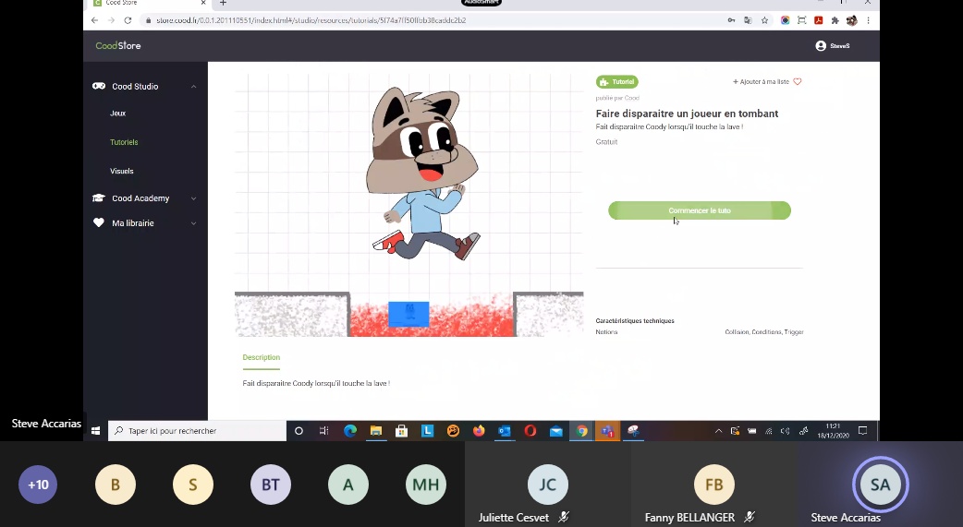Expand the Cood Academy section chevron

click(193, 198)
